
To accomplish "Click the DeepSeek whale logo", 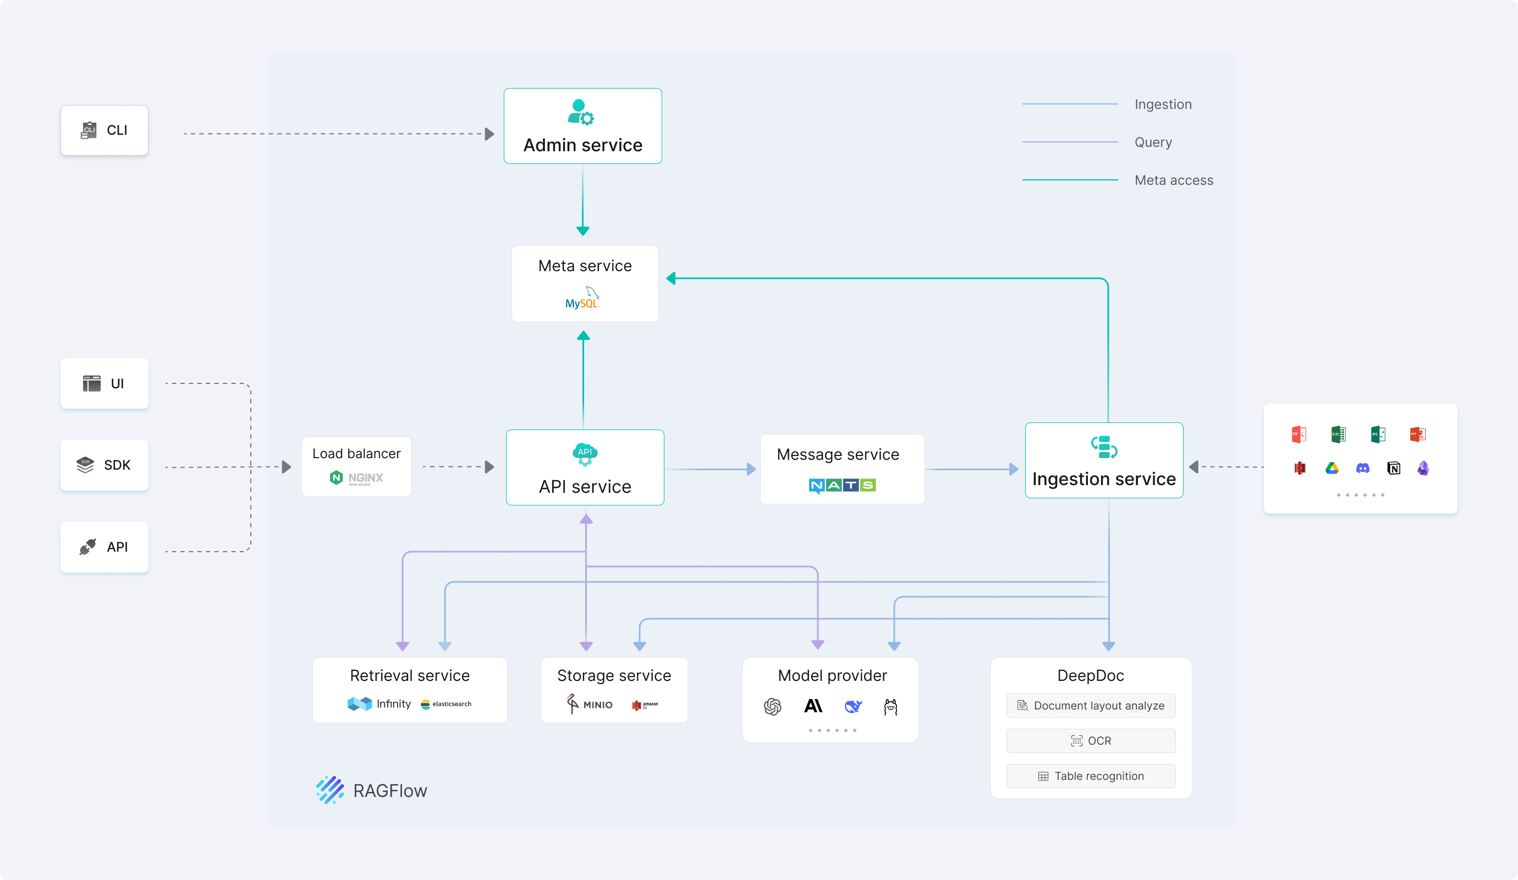I will click(853, 706).
